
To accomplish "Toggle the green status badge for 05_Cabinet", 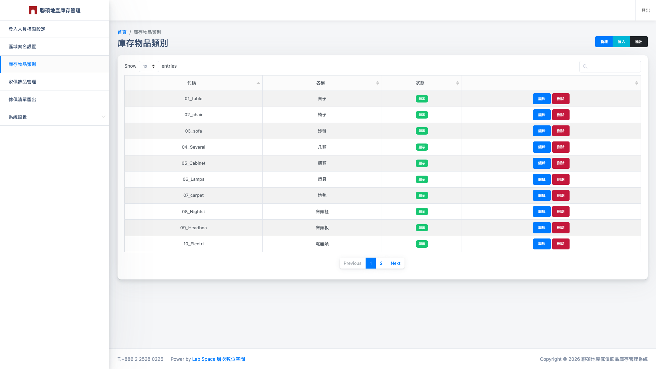I will [422, 163].
